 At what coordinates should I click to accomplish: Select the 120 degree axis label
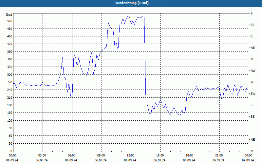click(x=10, y=120)
